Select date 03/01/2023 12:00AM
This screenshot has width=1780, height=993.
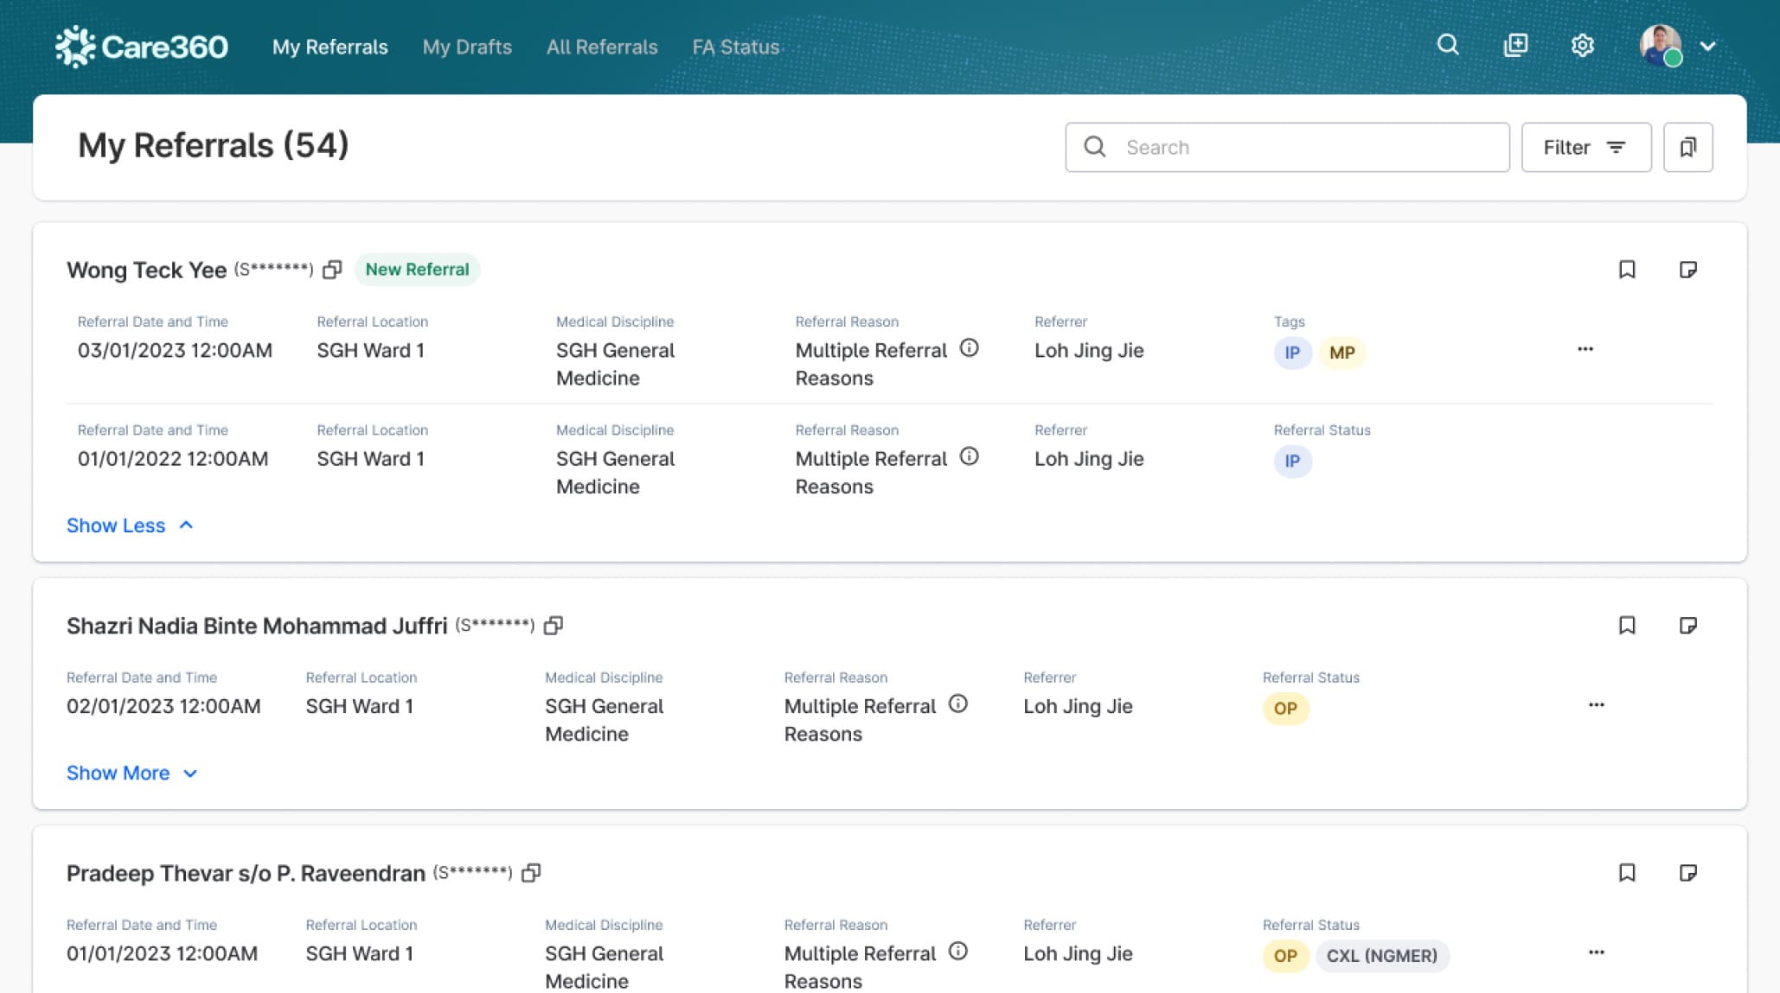175,350
